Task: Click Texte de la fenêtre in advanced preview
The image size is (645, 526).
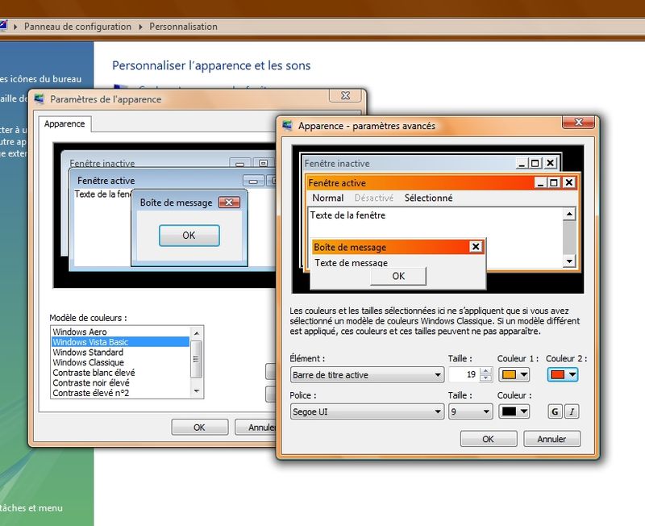Action: click(347, 215)
